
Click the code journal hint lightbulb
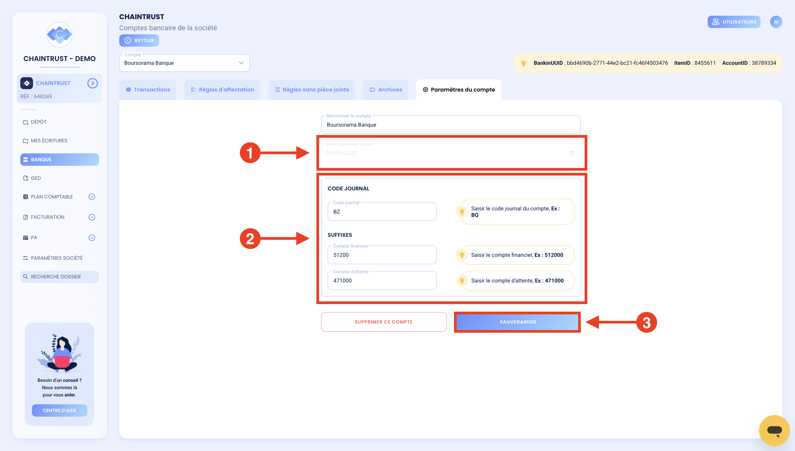[x=462, y=211]
